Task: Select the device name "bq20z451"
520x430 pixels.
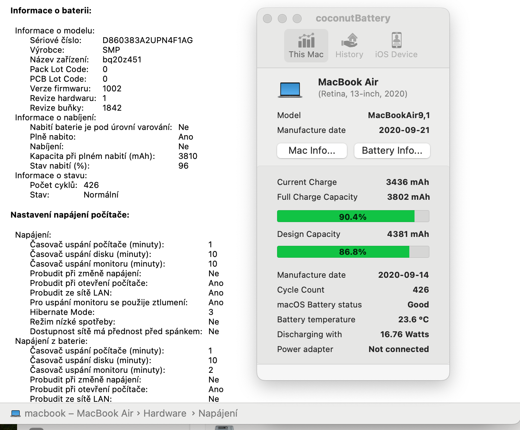Action: click(122, 60)
